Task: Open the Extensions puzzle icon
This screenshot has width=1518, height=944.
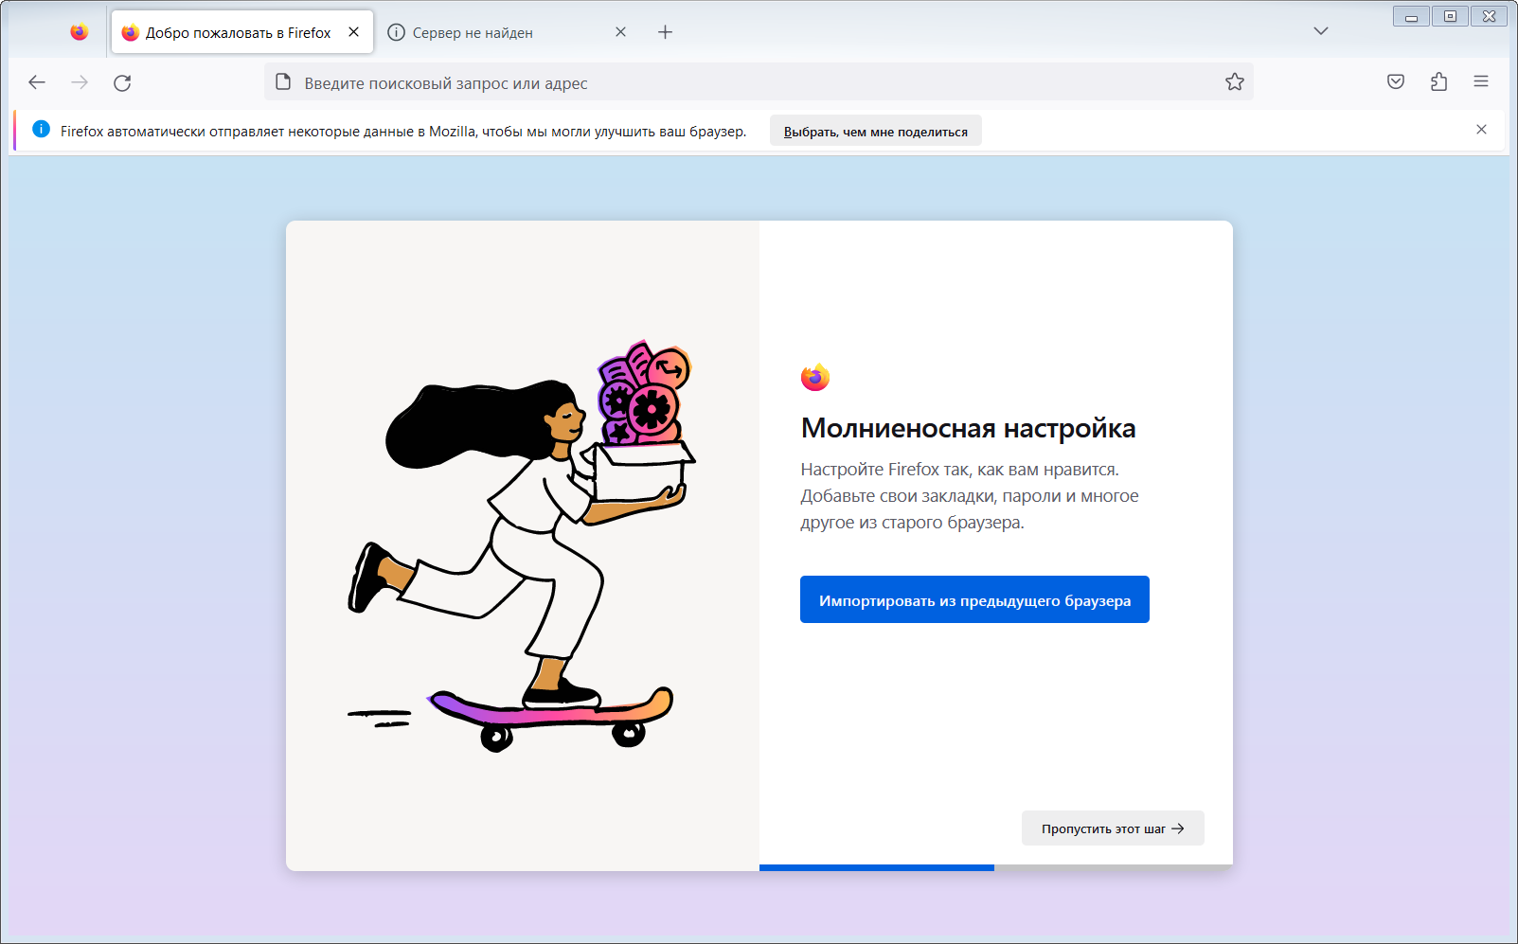Action: [x=1438, y=82]
